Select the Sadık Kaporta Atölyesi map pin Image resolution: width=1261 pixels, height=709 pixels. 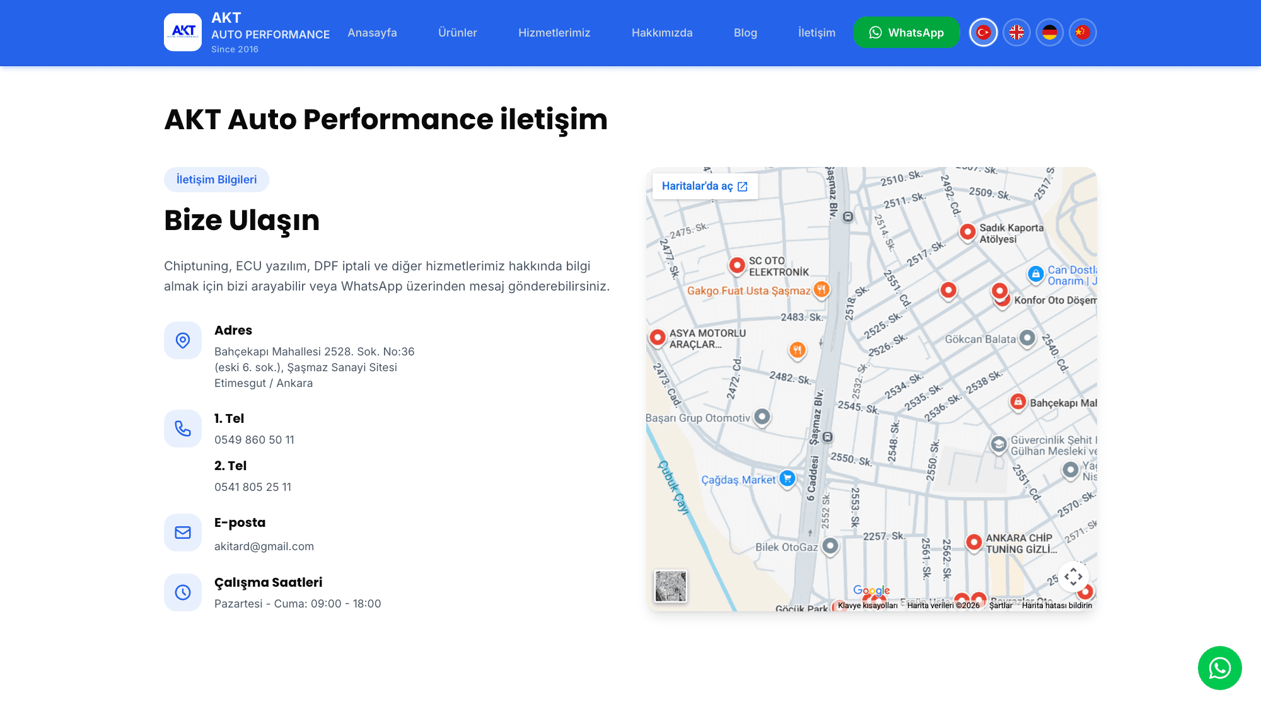pos(967,232)
